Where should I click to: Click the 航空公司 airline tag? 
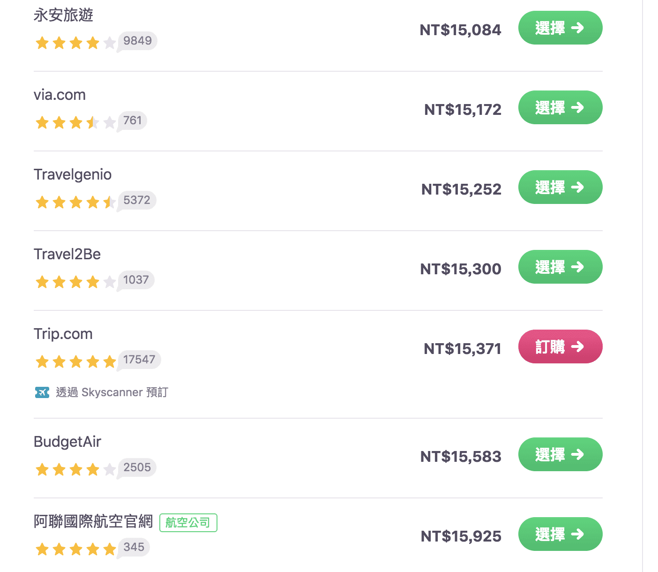[x=188, y=523]
